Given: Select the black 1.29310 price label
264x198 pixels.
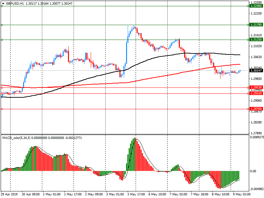Looking at the screenshot, I should 256,93.
